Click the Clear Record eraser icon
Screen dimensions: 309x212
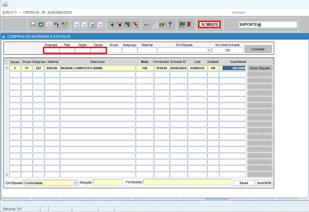[x=135, y=25]
